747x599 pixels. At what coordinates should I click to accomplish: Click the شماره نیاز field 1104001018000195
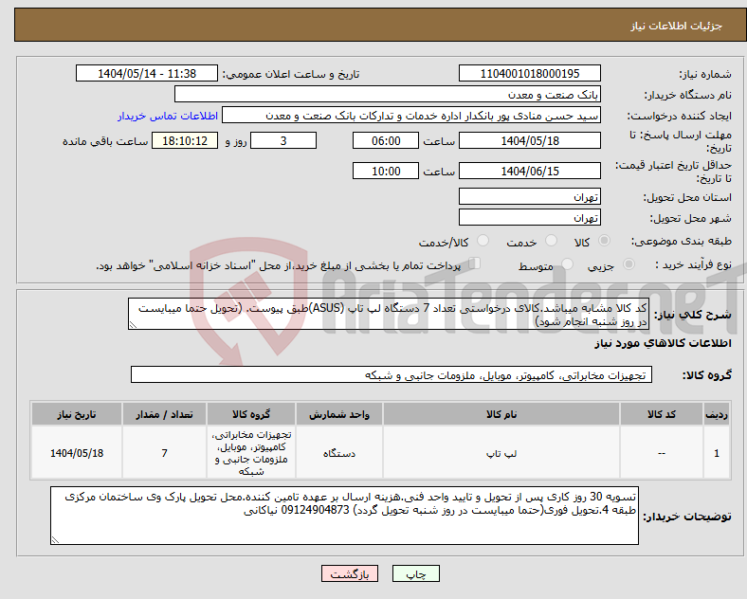point(530,73)
